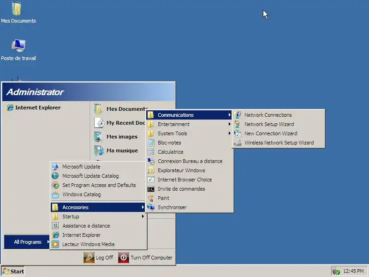
Task: Open Network Connections icon in Communications submenu
Action: pyautogui.click(x=238, y=115)
